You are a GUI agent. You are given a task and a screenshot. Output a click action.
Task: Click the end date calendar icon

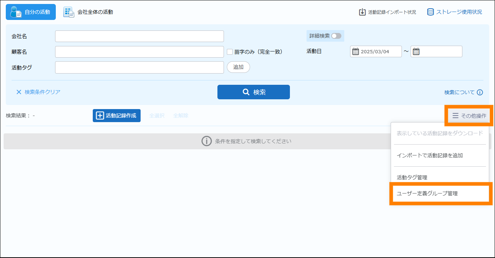click(x=416, y=51)
